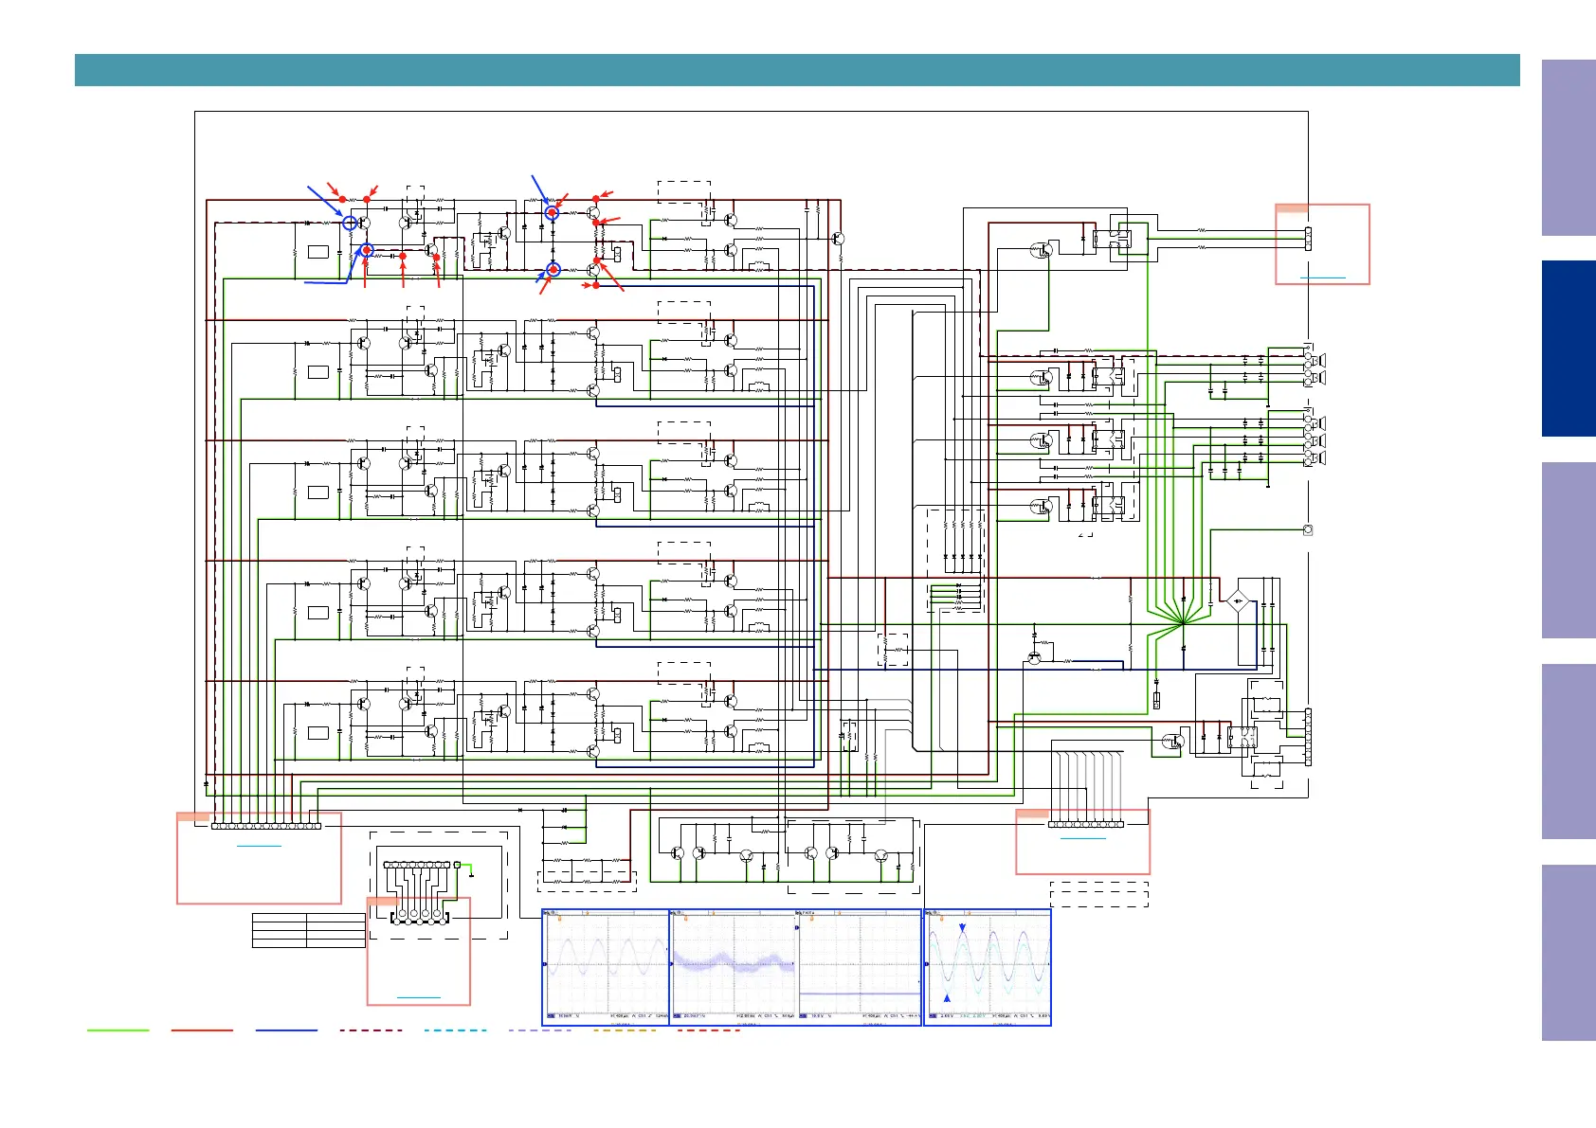Click the fuse symbol below the green star junction

1157,701
